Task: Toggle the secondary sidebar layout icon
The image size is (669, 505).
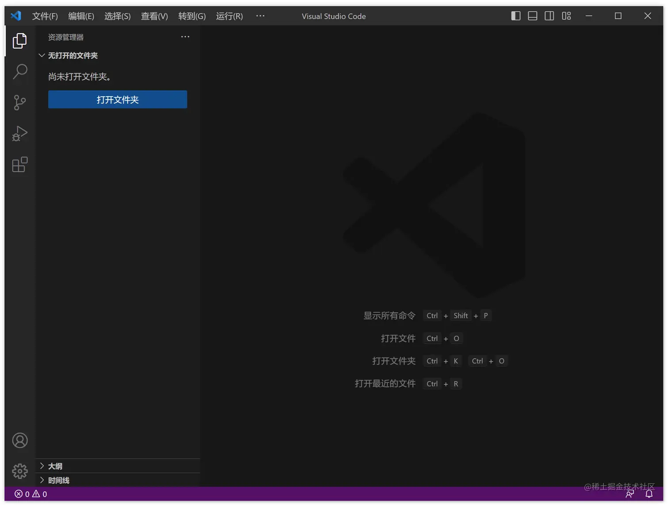Action: tap(549, 16)
